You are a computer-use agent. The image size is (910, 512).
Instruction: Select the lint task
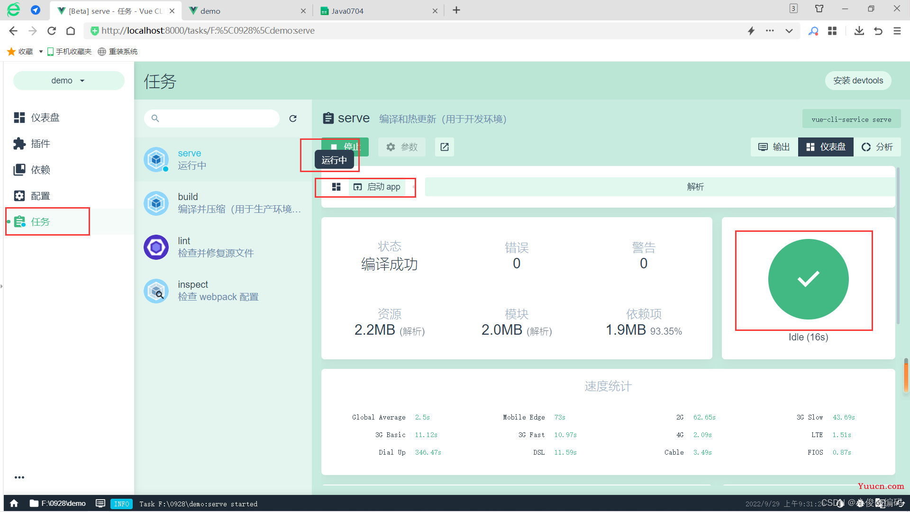point(223,247)
